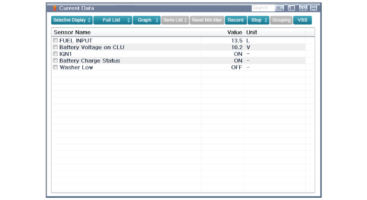Click the split view icon in title bar

click(314, 8)
